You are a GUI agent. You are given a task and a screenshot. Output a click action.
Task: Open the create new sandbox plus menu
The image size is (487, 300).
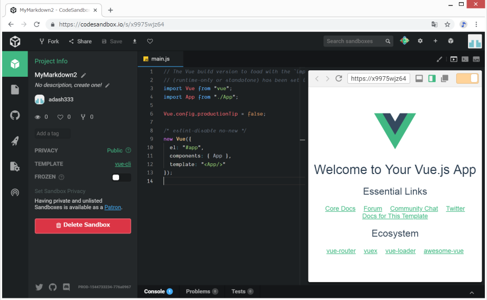tap(435, 41)
